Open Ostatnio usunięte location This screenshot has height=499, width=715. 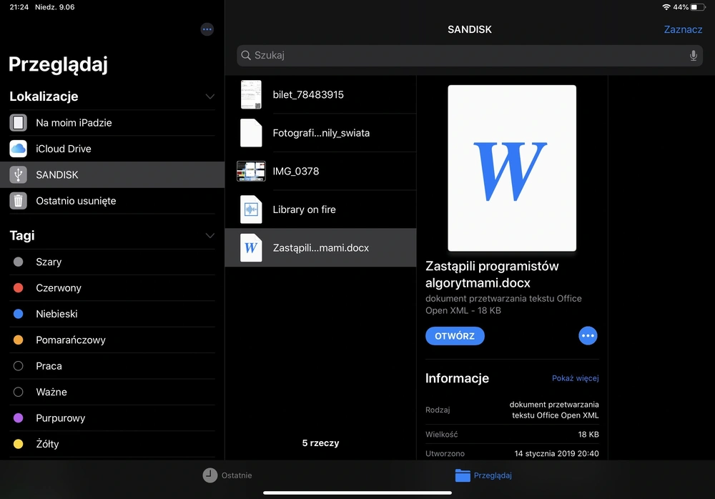pyautogui.click(x=112, y=201)
